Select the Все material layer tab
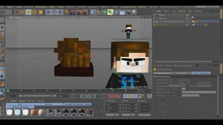Image resolution: width=223 pixels, height=125 pixels. click(20, 104)
